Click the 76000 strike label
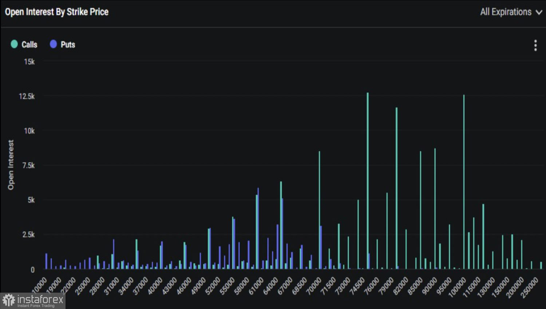The height and width of the screenshot is (309, 546). 372,285
